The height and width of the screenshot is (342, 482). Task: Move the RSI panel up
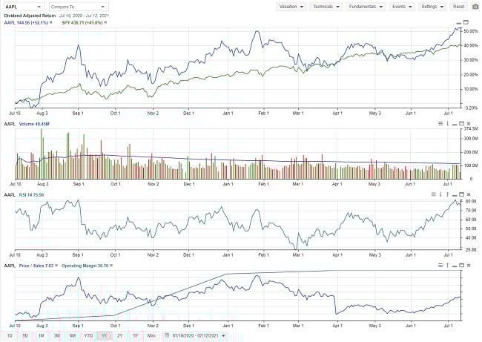point(448,194)
